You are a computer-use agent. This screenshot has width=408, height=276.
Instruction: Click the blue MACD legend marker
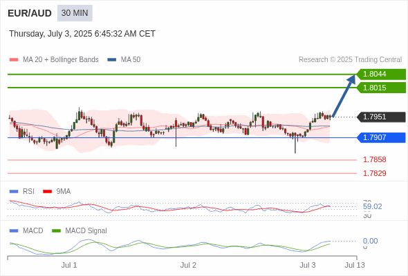tap(14, 231)
